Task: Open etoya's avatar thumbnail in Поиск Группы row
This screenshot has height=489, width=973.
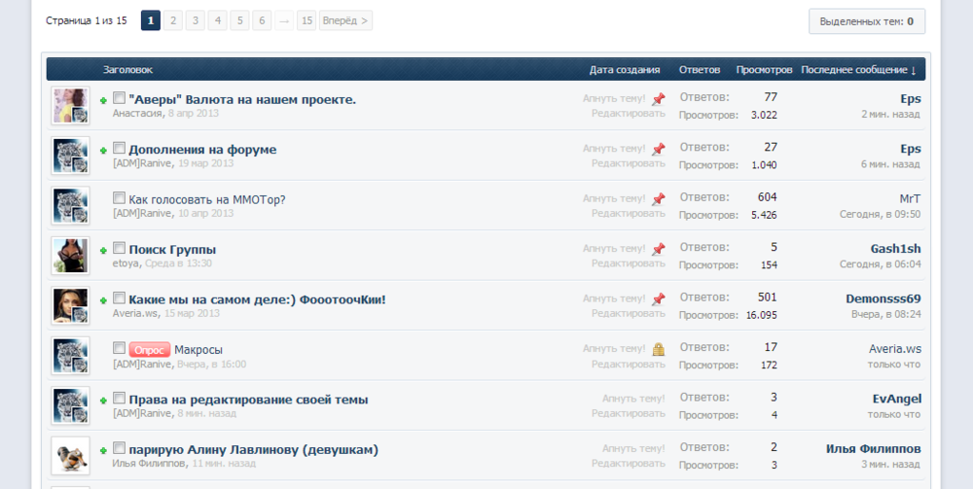Action: click(x=70, y=256)
